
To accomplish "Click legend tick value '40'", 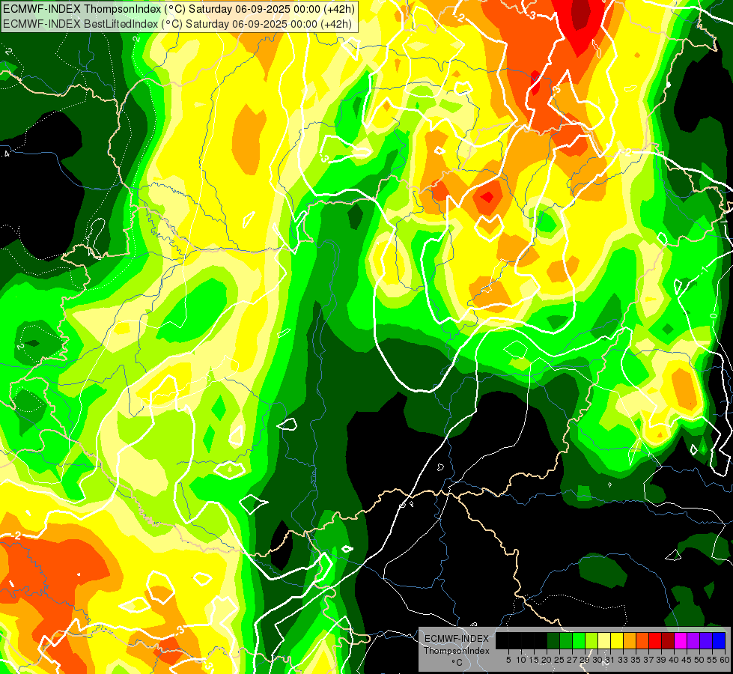I will tap(675, 660).
